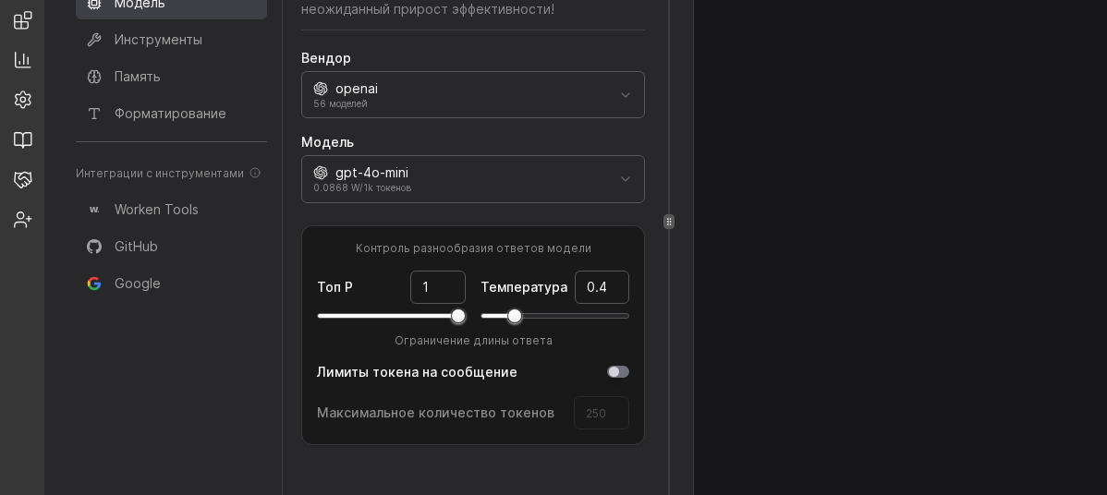Click the Температура value input field
This screenshot has width=1107, height=495.
602,287
